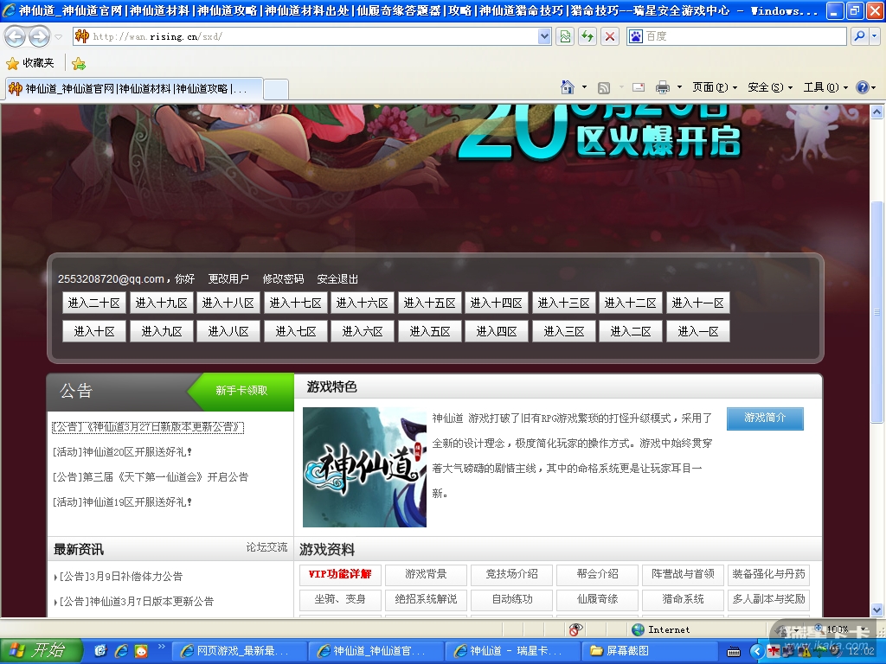
Task: Click the browser Forward arrow button
Action: point(39,36)
